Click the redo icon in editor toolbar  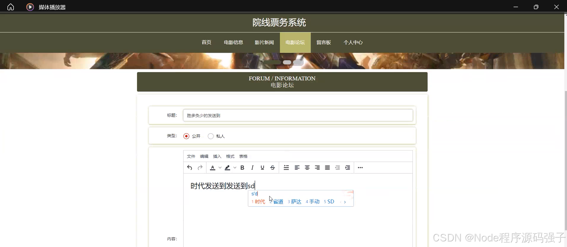coord(200,168)
